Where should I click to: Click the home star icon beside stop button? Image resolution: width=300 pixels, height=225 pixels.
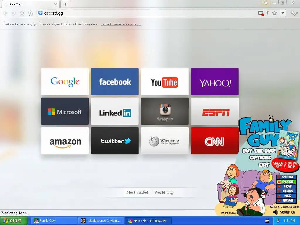(x=30, y=13)
